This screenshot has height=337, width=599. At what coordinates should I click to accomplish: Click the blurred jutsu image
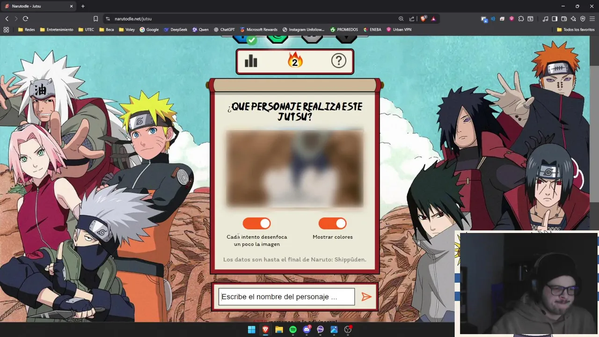tap(295, 168)
